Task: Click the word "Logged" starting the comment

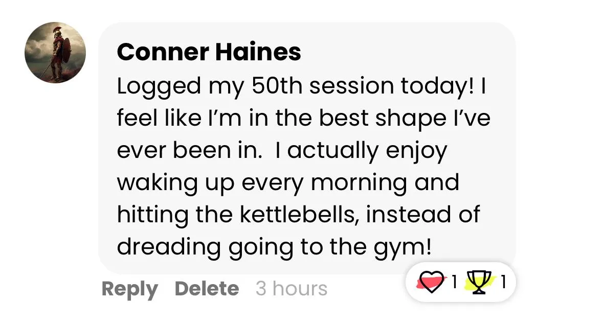Action: pos(159,86)
